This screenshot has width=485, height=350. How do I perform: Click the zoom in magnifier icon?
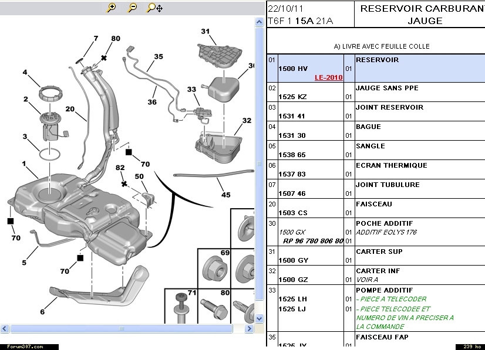point(111,8)
